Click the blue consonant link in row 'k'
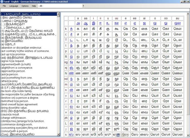The width and height of the screenshot is (190, 138). pyautogui.click(x=71, y=29)
